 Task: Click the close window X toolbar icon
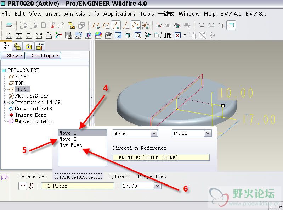pos(177,35)
